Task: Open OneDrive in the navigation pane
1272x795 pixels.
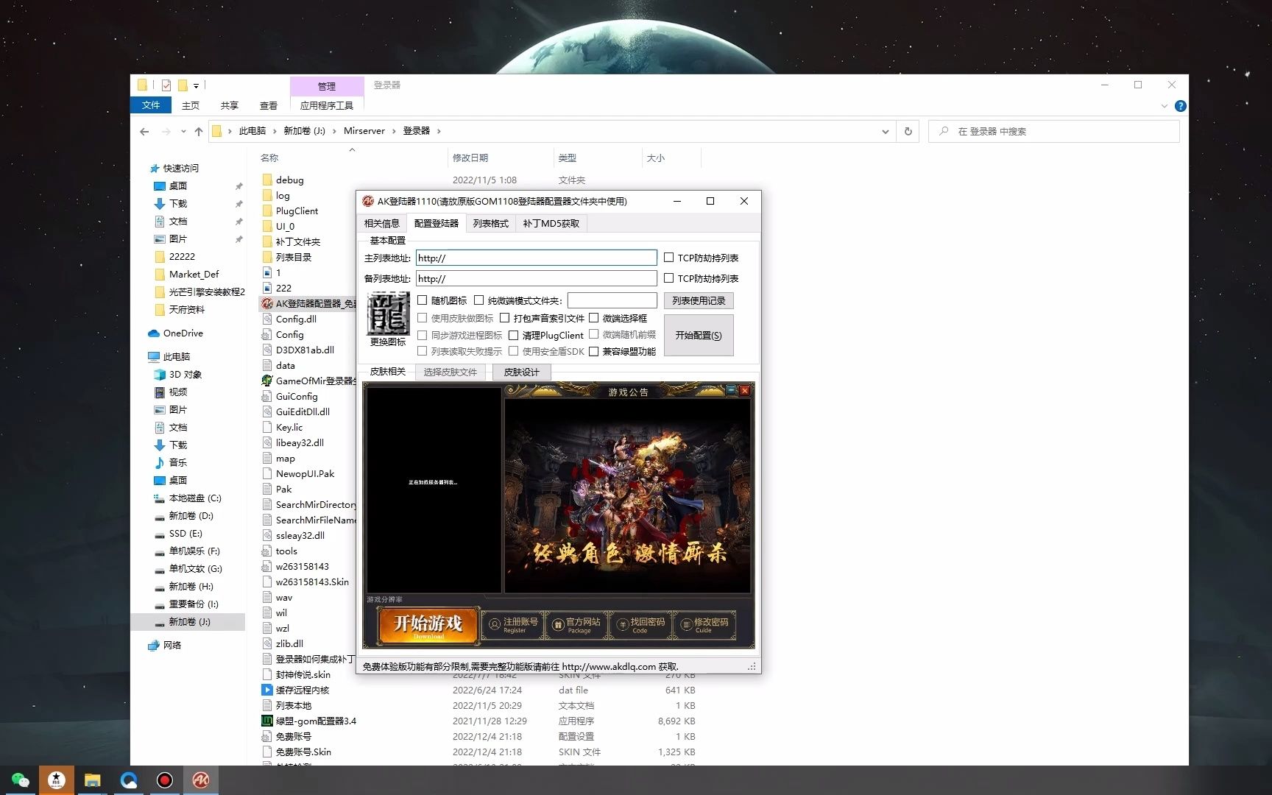Action: pyautogui.click(x=183, y=333)
